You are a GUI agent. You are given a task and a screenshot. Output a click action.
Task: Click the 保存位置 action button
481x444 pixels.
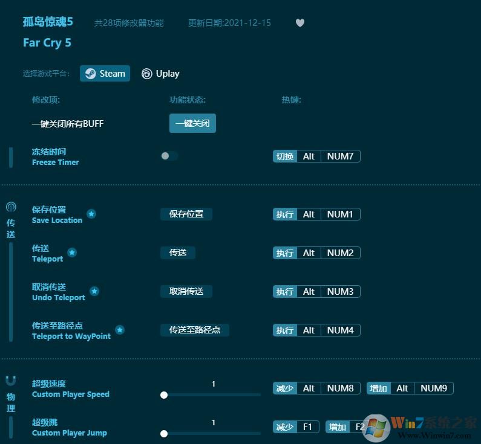click(x=186, y=214)
